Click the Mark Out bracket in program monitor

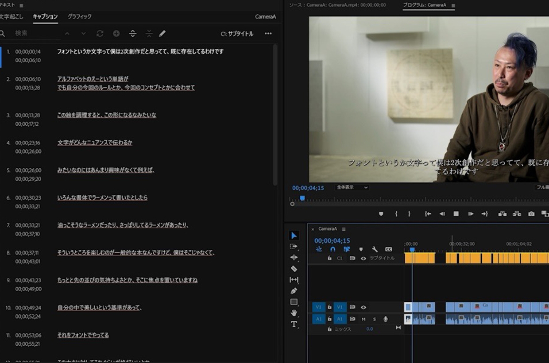[409, 214]
